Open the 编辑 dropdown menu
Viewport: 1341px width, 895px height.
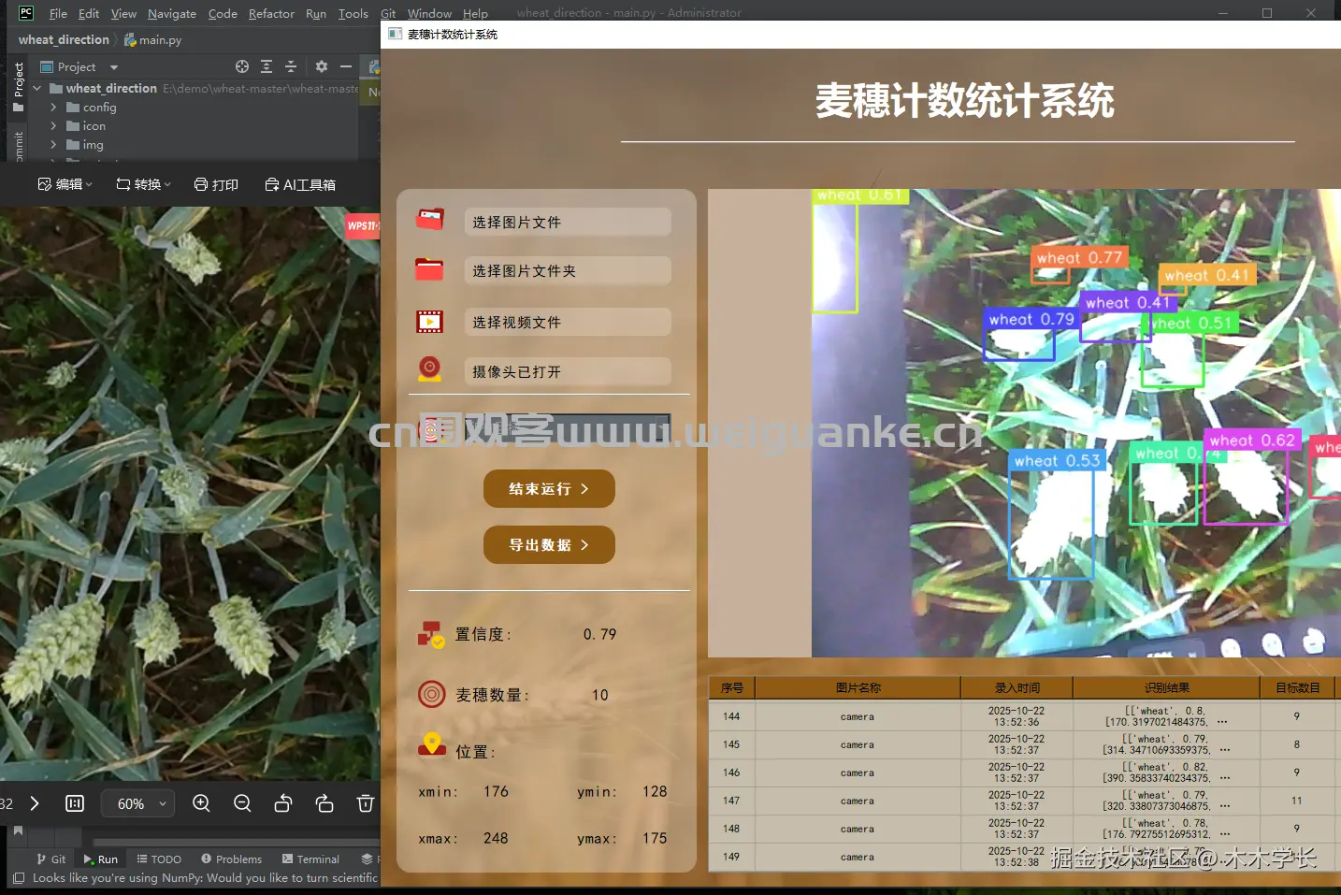point(65,184)
